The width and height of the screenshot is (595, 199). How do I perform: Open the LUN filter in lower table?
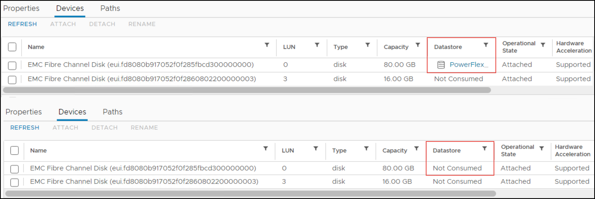coord(316,148)
